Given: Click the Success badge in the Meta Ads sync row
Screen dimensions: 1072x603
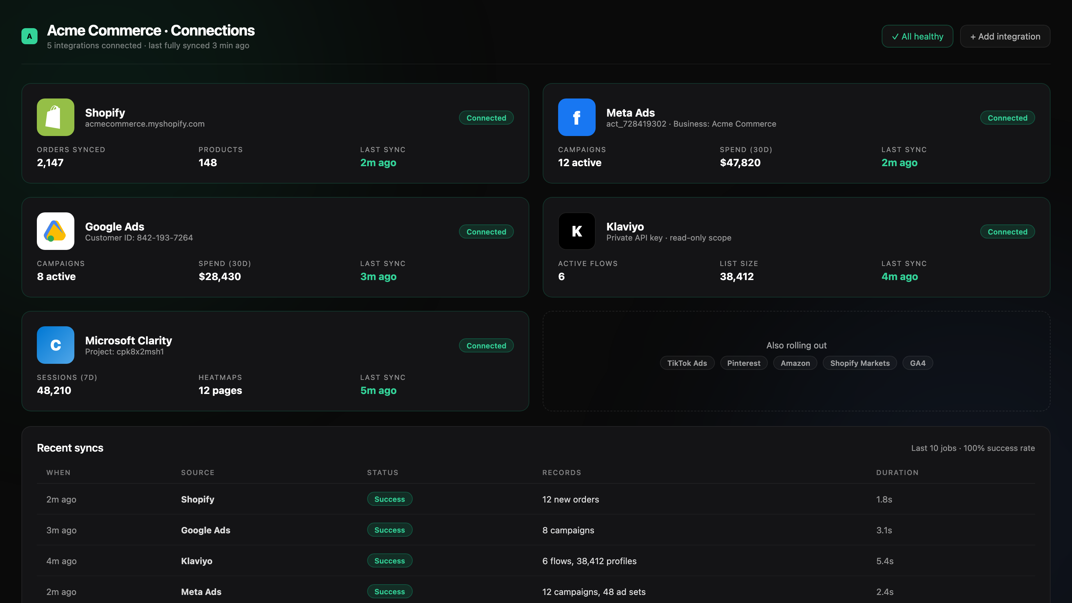Looking at the screenshot, I should click(390, 591).
